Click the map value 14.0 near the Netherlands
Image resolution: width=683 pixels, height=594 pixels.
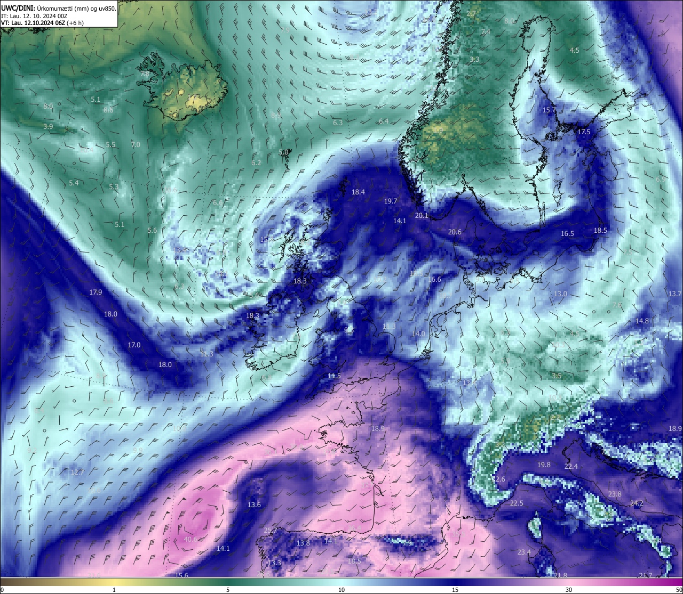(x=418, y=333)
